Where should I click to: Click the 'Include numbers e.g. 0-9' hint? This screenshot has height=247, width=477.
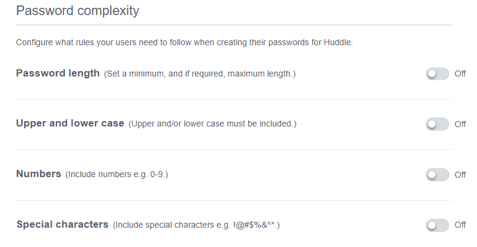[116, 175]
